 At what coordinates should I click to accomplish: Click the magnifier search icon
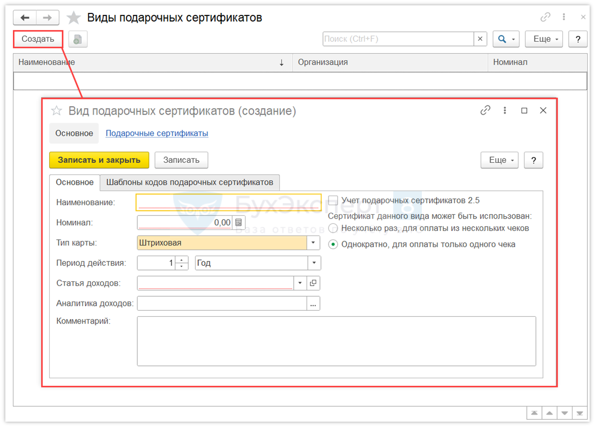(x=502, y=39)
